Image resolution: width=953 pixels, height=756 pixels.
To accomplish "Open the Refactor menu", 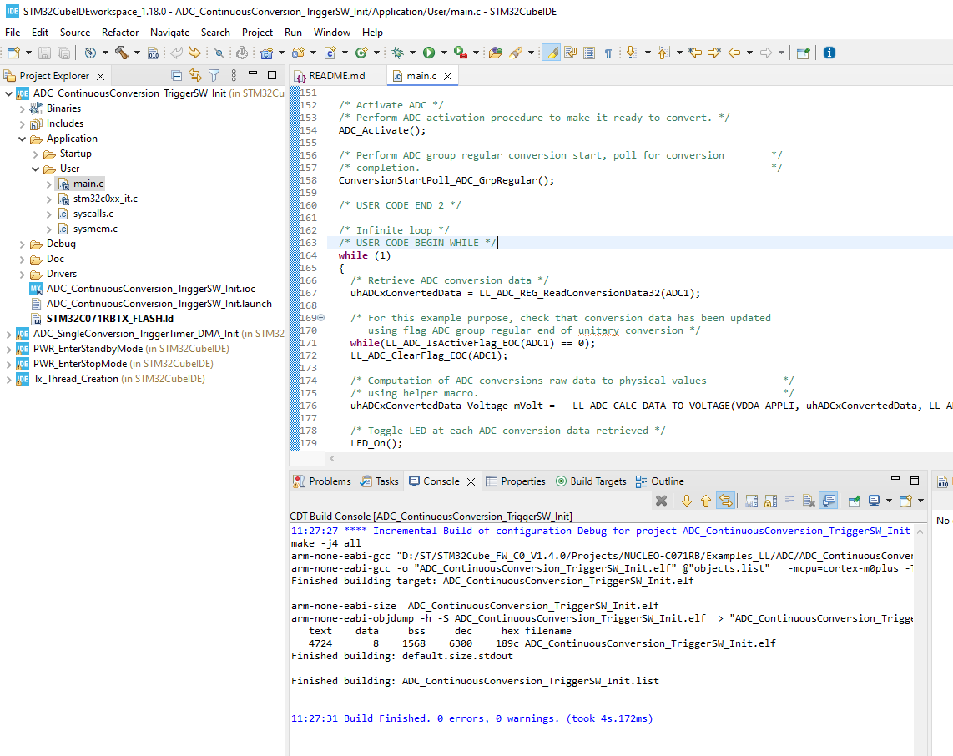I will [x=119, y=33].
